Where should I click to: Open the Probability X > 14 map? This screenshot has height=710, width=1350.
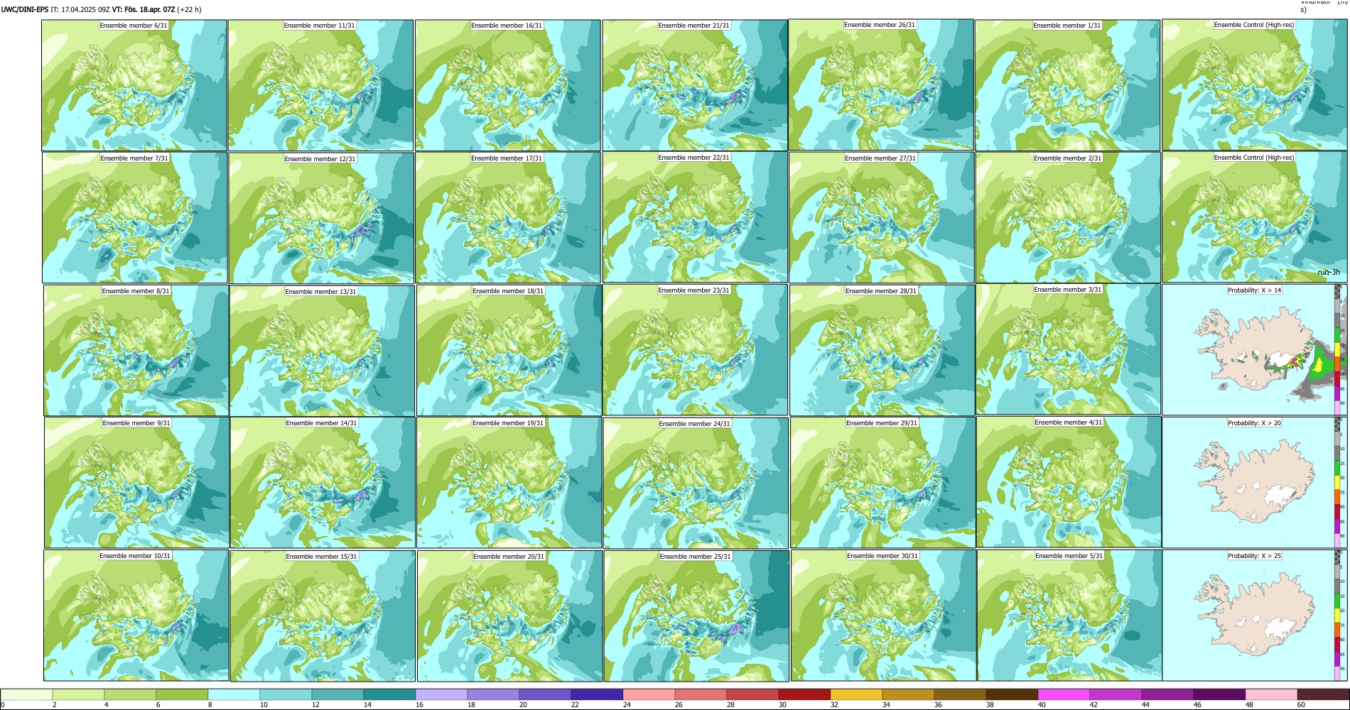point(1254,350)
